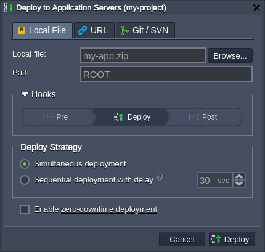Click the Deploy button at the bottom

(232, 239)
